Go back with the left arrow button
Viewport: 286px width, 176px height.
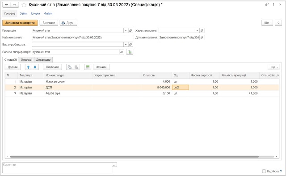click(7, 5)
